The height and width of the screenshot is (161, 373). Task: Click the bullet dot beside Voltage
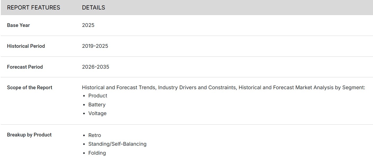[x=84, y=113]
